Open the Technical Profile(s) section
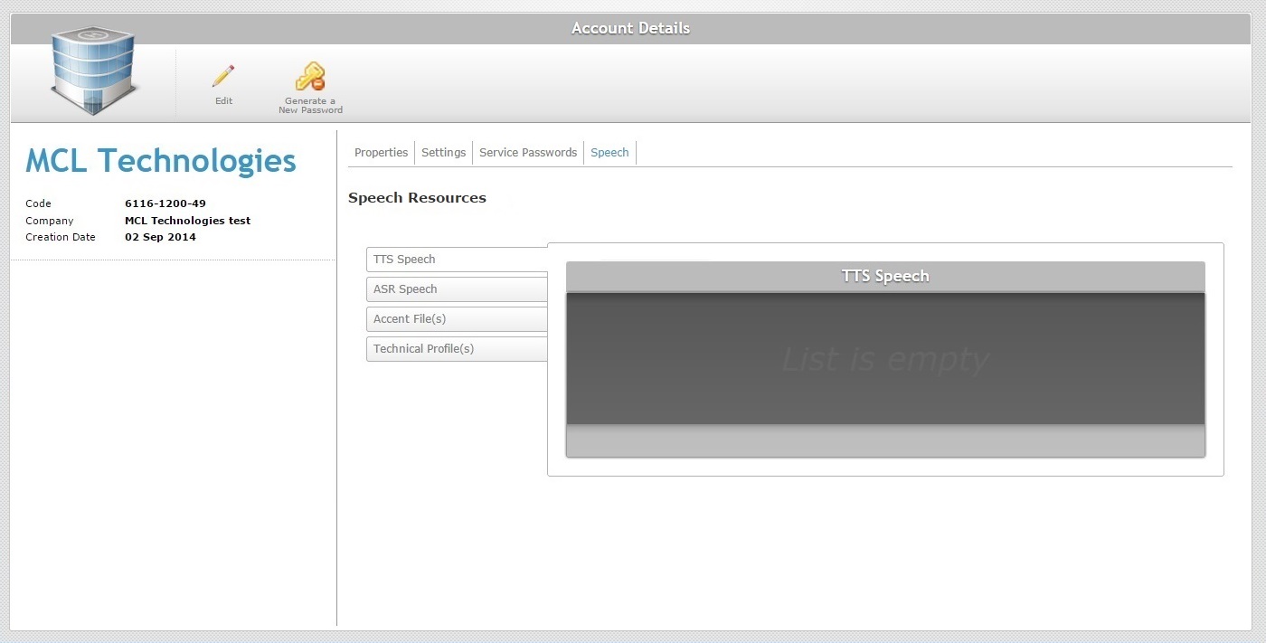The image size is (1266, 643). point(457,349)
